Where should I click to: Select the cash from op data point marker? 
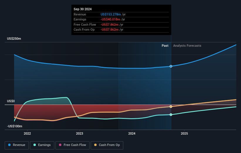[171, 107]
